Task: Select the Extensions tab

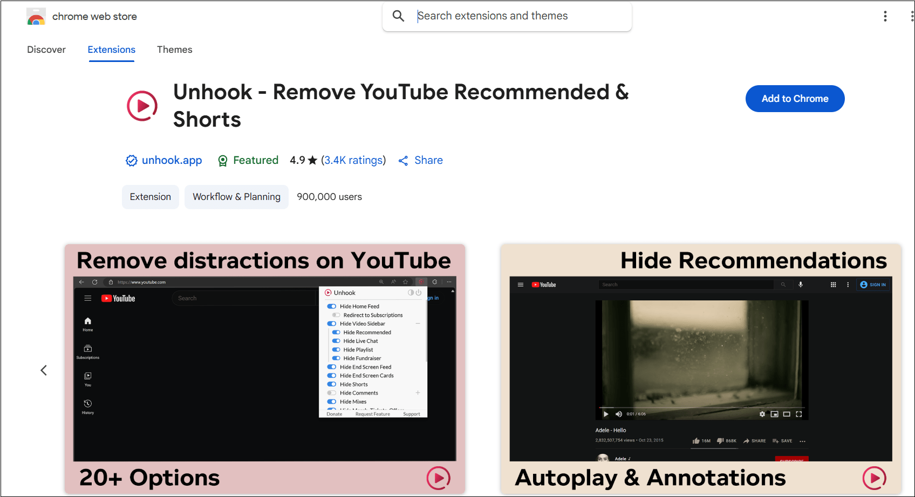Action: click(112, 50)
